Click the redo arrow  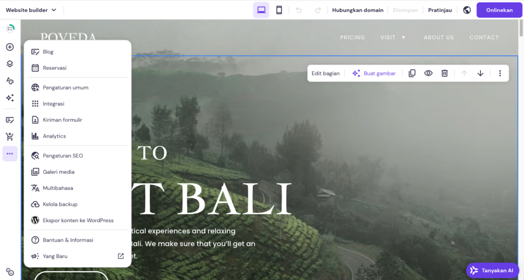[318, 10]
